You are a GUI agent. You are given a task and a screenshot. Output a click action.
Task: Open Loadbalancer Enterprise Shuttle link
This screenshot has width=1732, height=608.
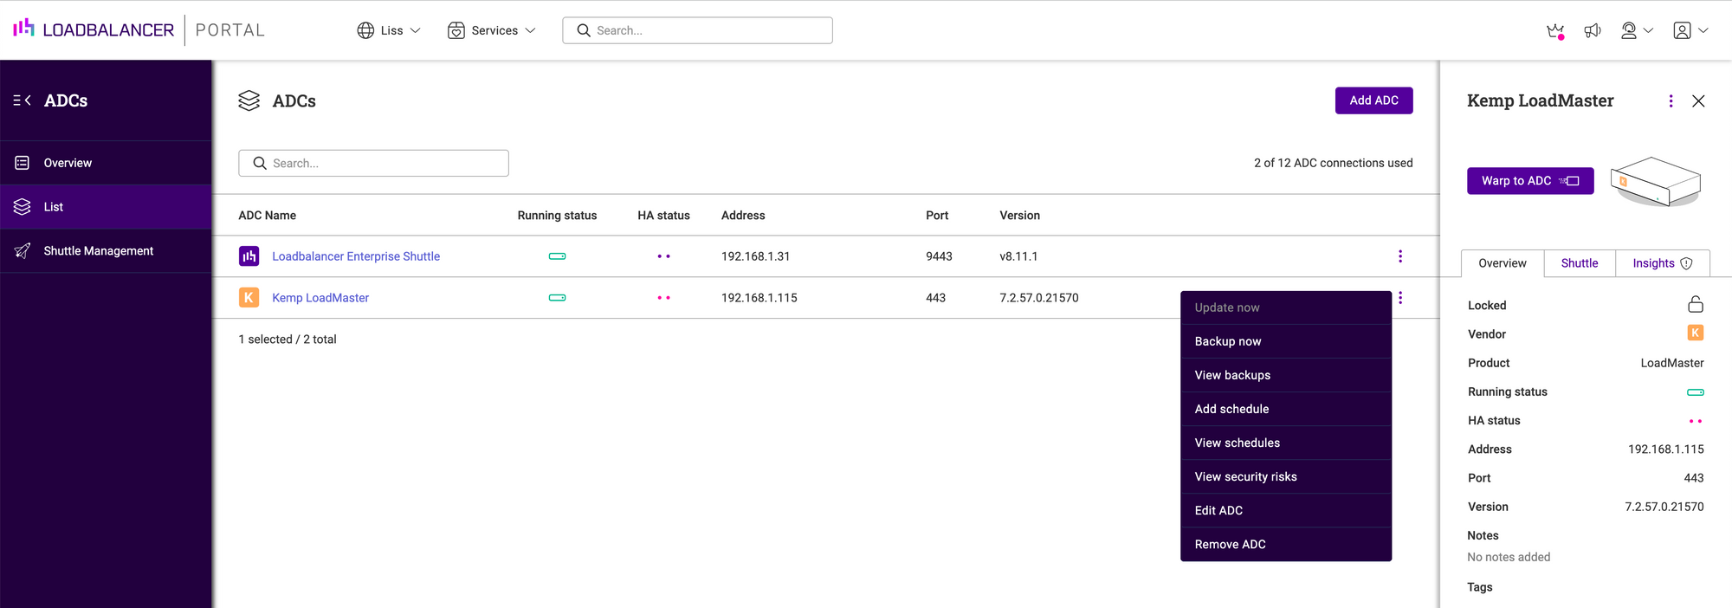pyautogui.click(x=356, y=256)
